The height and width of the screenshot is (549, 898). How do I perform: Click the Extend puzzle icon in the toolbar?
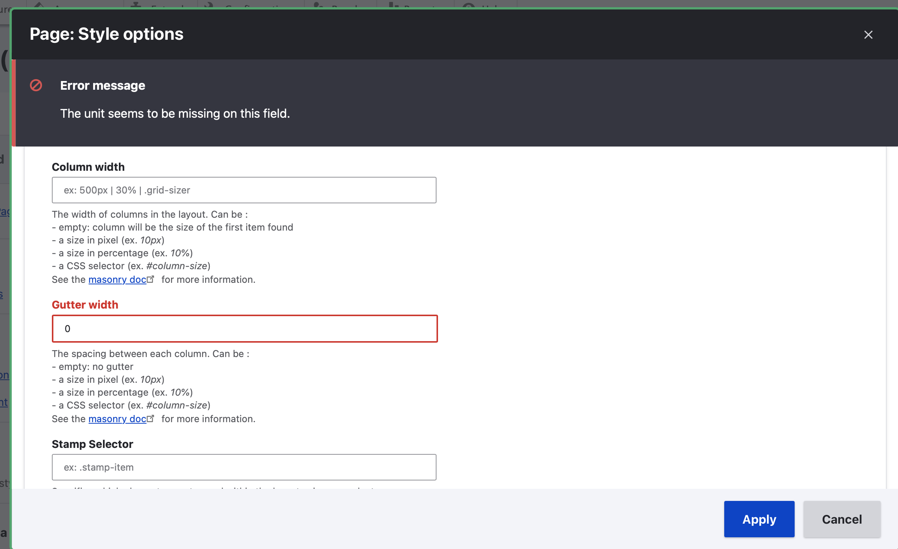pos(136,5)
